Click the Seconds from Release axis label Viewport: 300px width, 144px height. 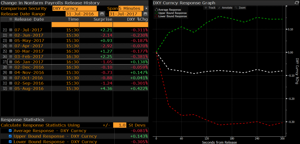pyautogui.click(x=219, y=142)
